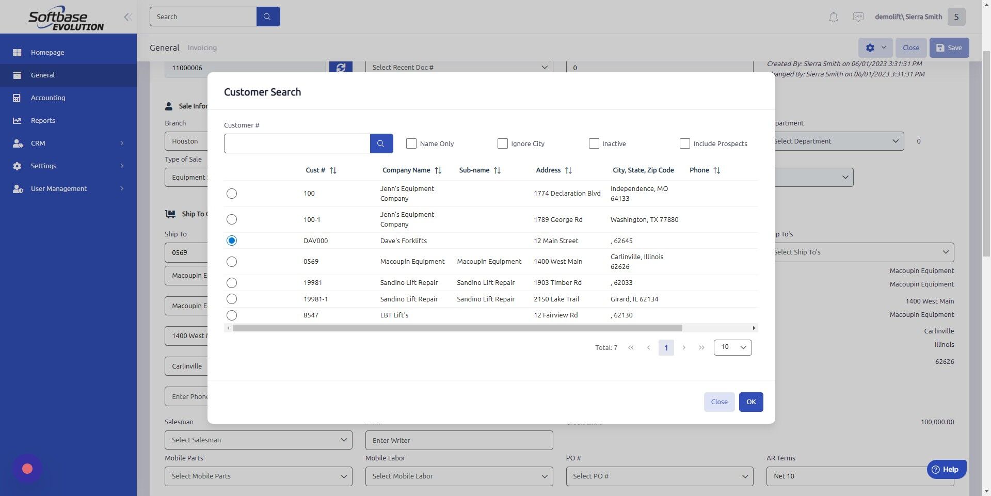991x496 pixels.
Task: Open Select Ship To's dropdown
Action: (x=864, y=252)
